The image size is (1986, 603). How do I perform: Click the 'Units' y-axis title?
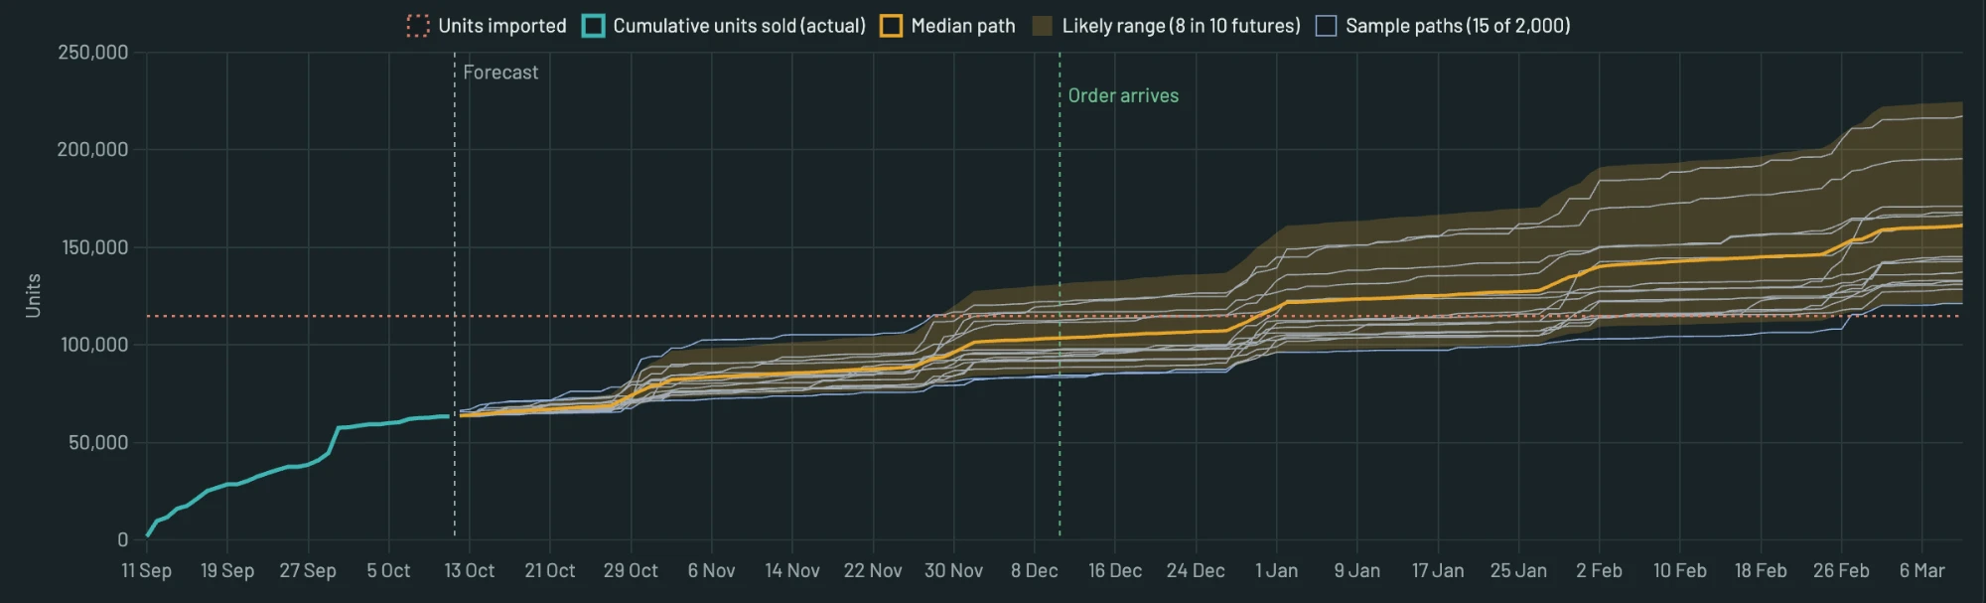(x=33, y=296)
